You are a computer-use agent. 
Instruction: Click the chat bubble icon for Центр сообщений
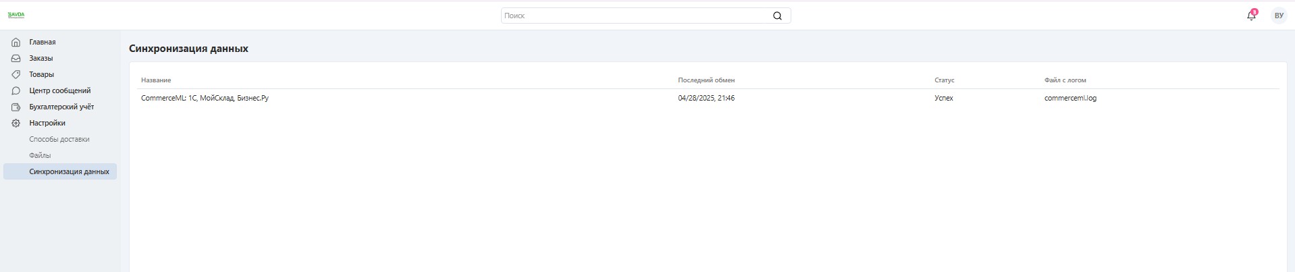coord(16,90)
